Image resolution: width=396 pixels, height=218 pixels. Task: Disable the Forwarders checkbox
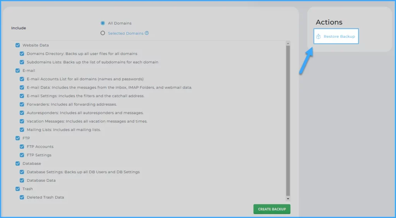click(x=22, y=105)
